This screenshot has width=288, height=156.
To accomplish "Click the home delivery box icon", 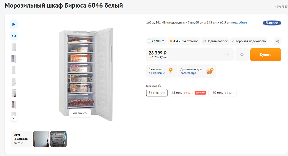I will point(210,71).
